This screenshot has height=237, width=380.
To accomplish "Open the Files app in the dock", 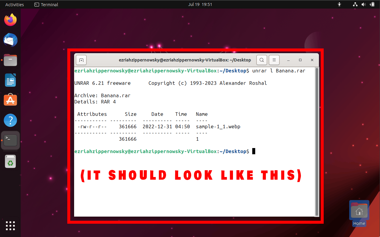I will click(10, 60).
